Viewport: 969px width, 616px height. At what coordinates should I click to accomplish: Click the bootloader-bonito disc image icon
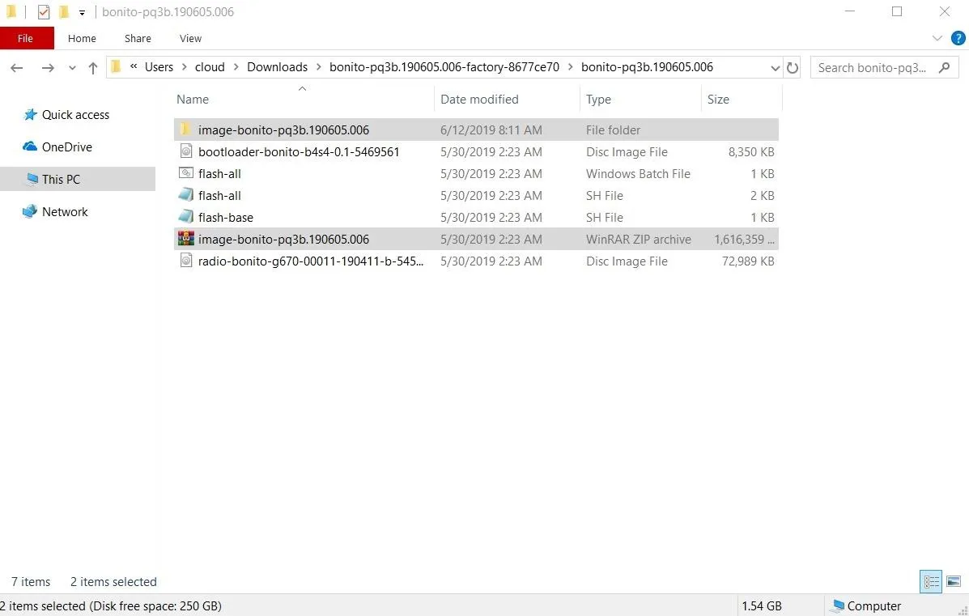click(186, 151)
